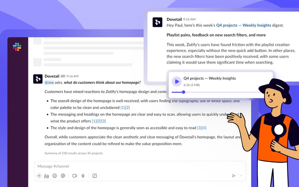Open citation [3] after 'what the product offers'
Viewport: 299px width, 187px height.
point(104,121)
